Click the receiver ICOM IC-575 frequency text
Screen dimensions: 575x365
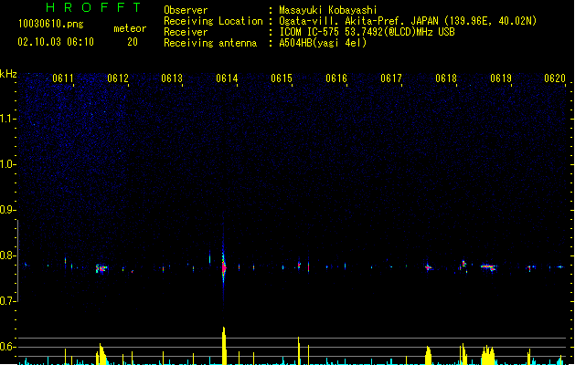coord(367,32)
